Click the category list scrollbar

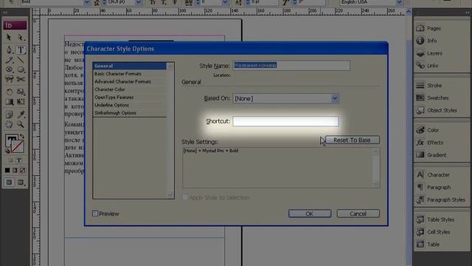coord(170,130)
